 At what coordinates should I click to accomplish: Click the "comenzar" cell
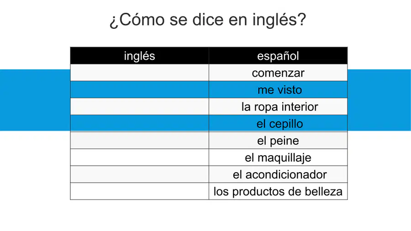point(278,73)
